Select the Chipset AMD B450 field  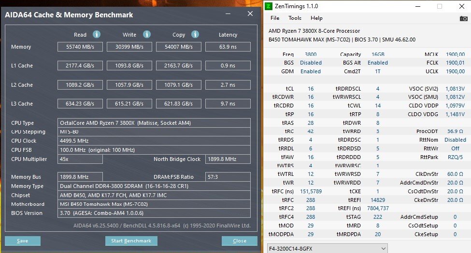click(154, 195)
